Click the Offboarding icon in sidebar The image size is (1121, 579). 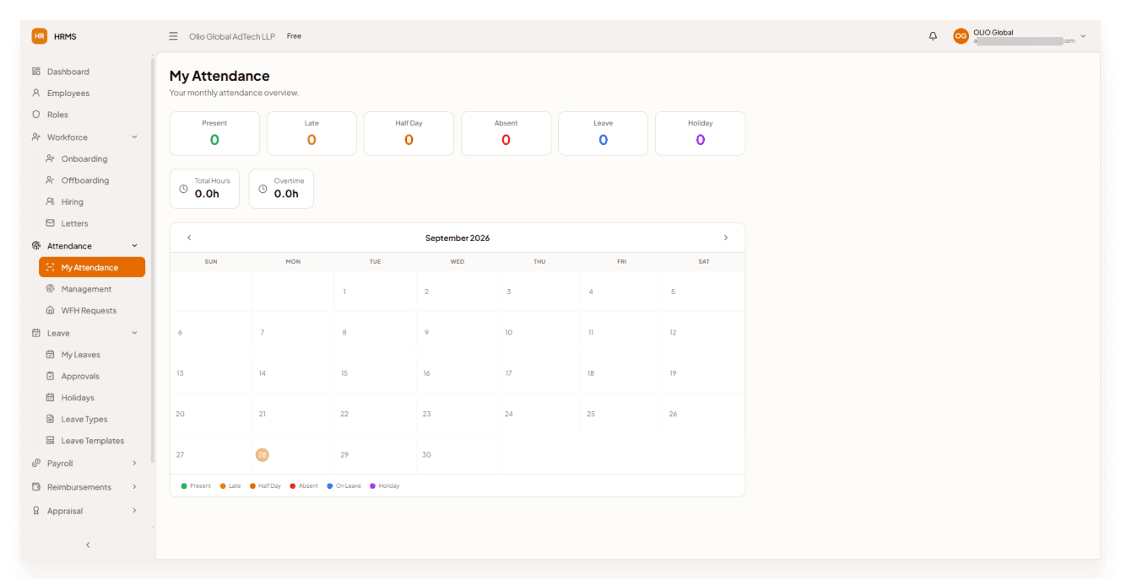(51, 180)
